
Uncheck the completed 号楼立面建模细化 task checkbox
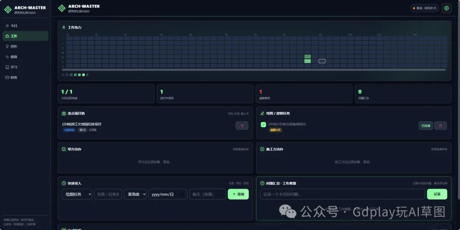263,125
